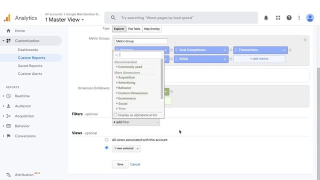The image size is (320, 180).
Task: Open Attribution beta in sidebar
Action: (x=24, y=174)
